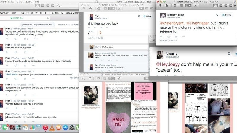
Task: Click the markup pencil in 1.17.11 AM window
Action: pyautogui.click(x=196, y=6)
